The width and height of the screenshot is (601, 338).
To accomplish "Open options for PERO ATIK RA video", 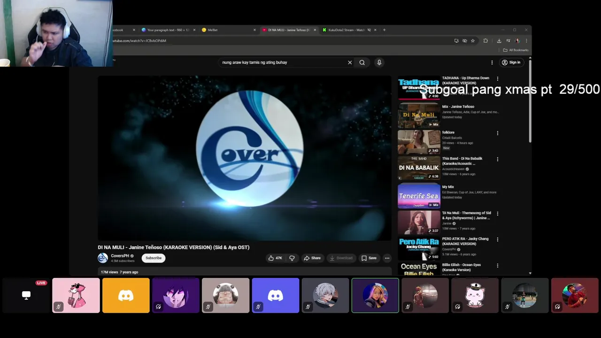I will (498, 239).
